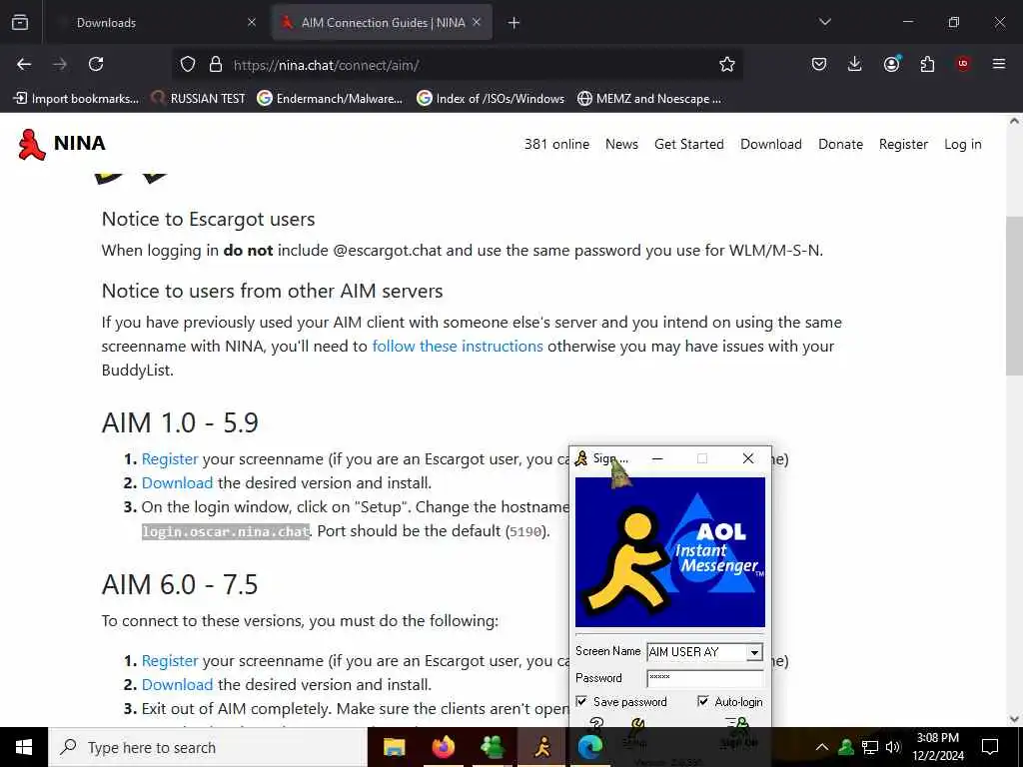
Task: Open the Firefox account icon
Action: 891,64
